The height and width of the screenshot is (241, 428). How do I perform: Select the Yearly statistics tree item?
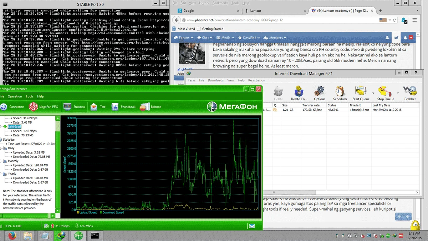12,174
